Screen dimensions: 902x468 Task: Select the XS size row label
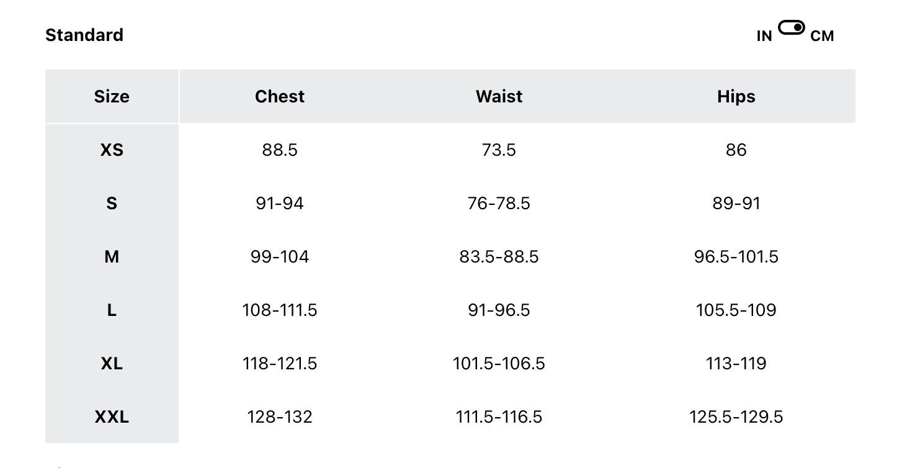point(112,150)
